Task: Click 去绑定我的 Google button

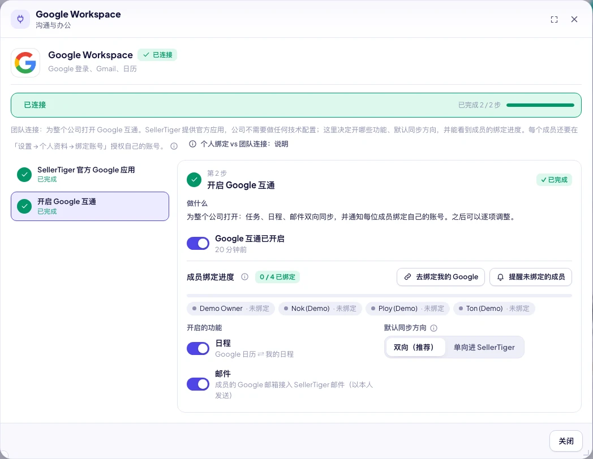Action: click(441, 277)
